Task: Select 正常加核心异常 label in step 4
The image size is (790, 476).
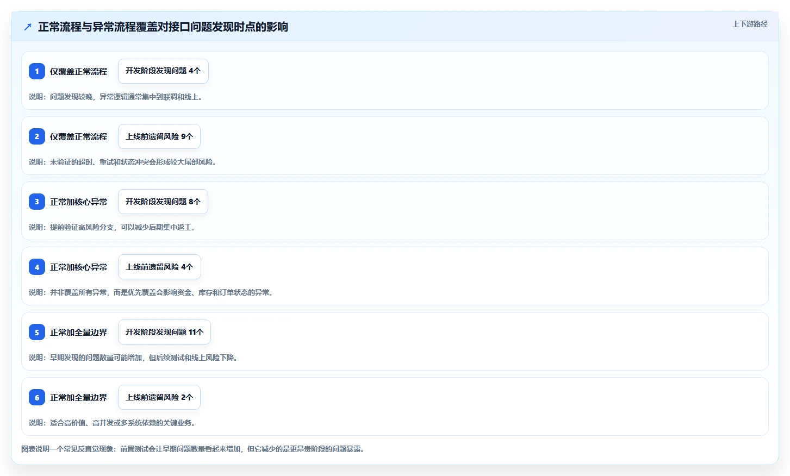Action: click(78, 267)
